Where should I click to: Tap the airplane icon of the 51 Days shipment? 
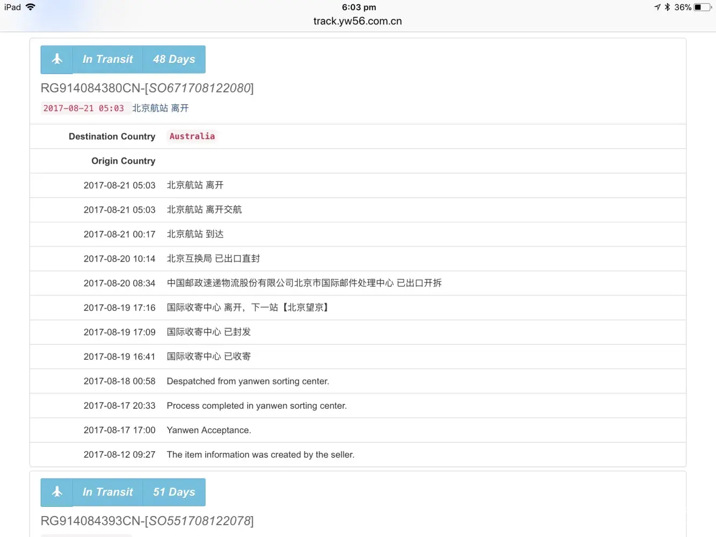[x=57, y=492]
